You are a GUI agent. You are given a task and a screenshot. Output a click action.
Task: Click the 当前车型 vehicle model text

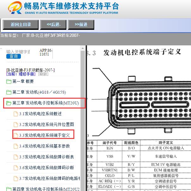(40, 36)
